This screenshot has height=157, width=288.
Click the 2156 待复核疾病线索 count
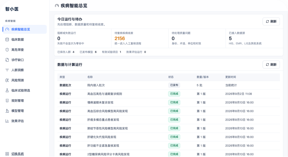click(x=120, y=38)
